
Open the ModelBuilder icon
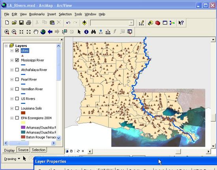(172, 23)
